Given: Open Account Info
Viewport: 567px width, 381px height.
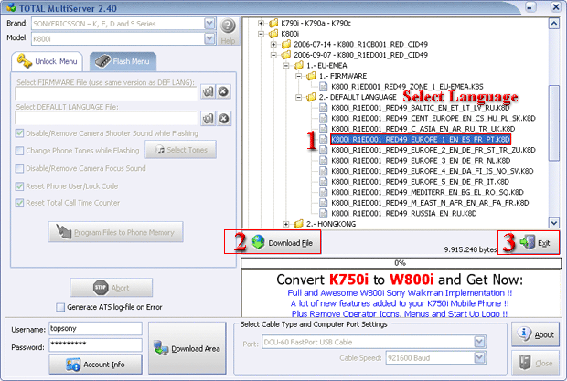Looking at the screenshot, I should 95,365.
